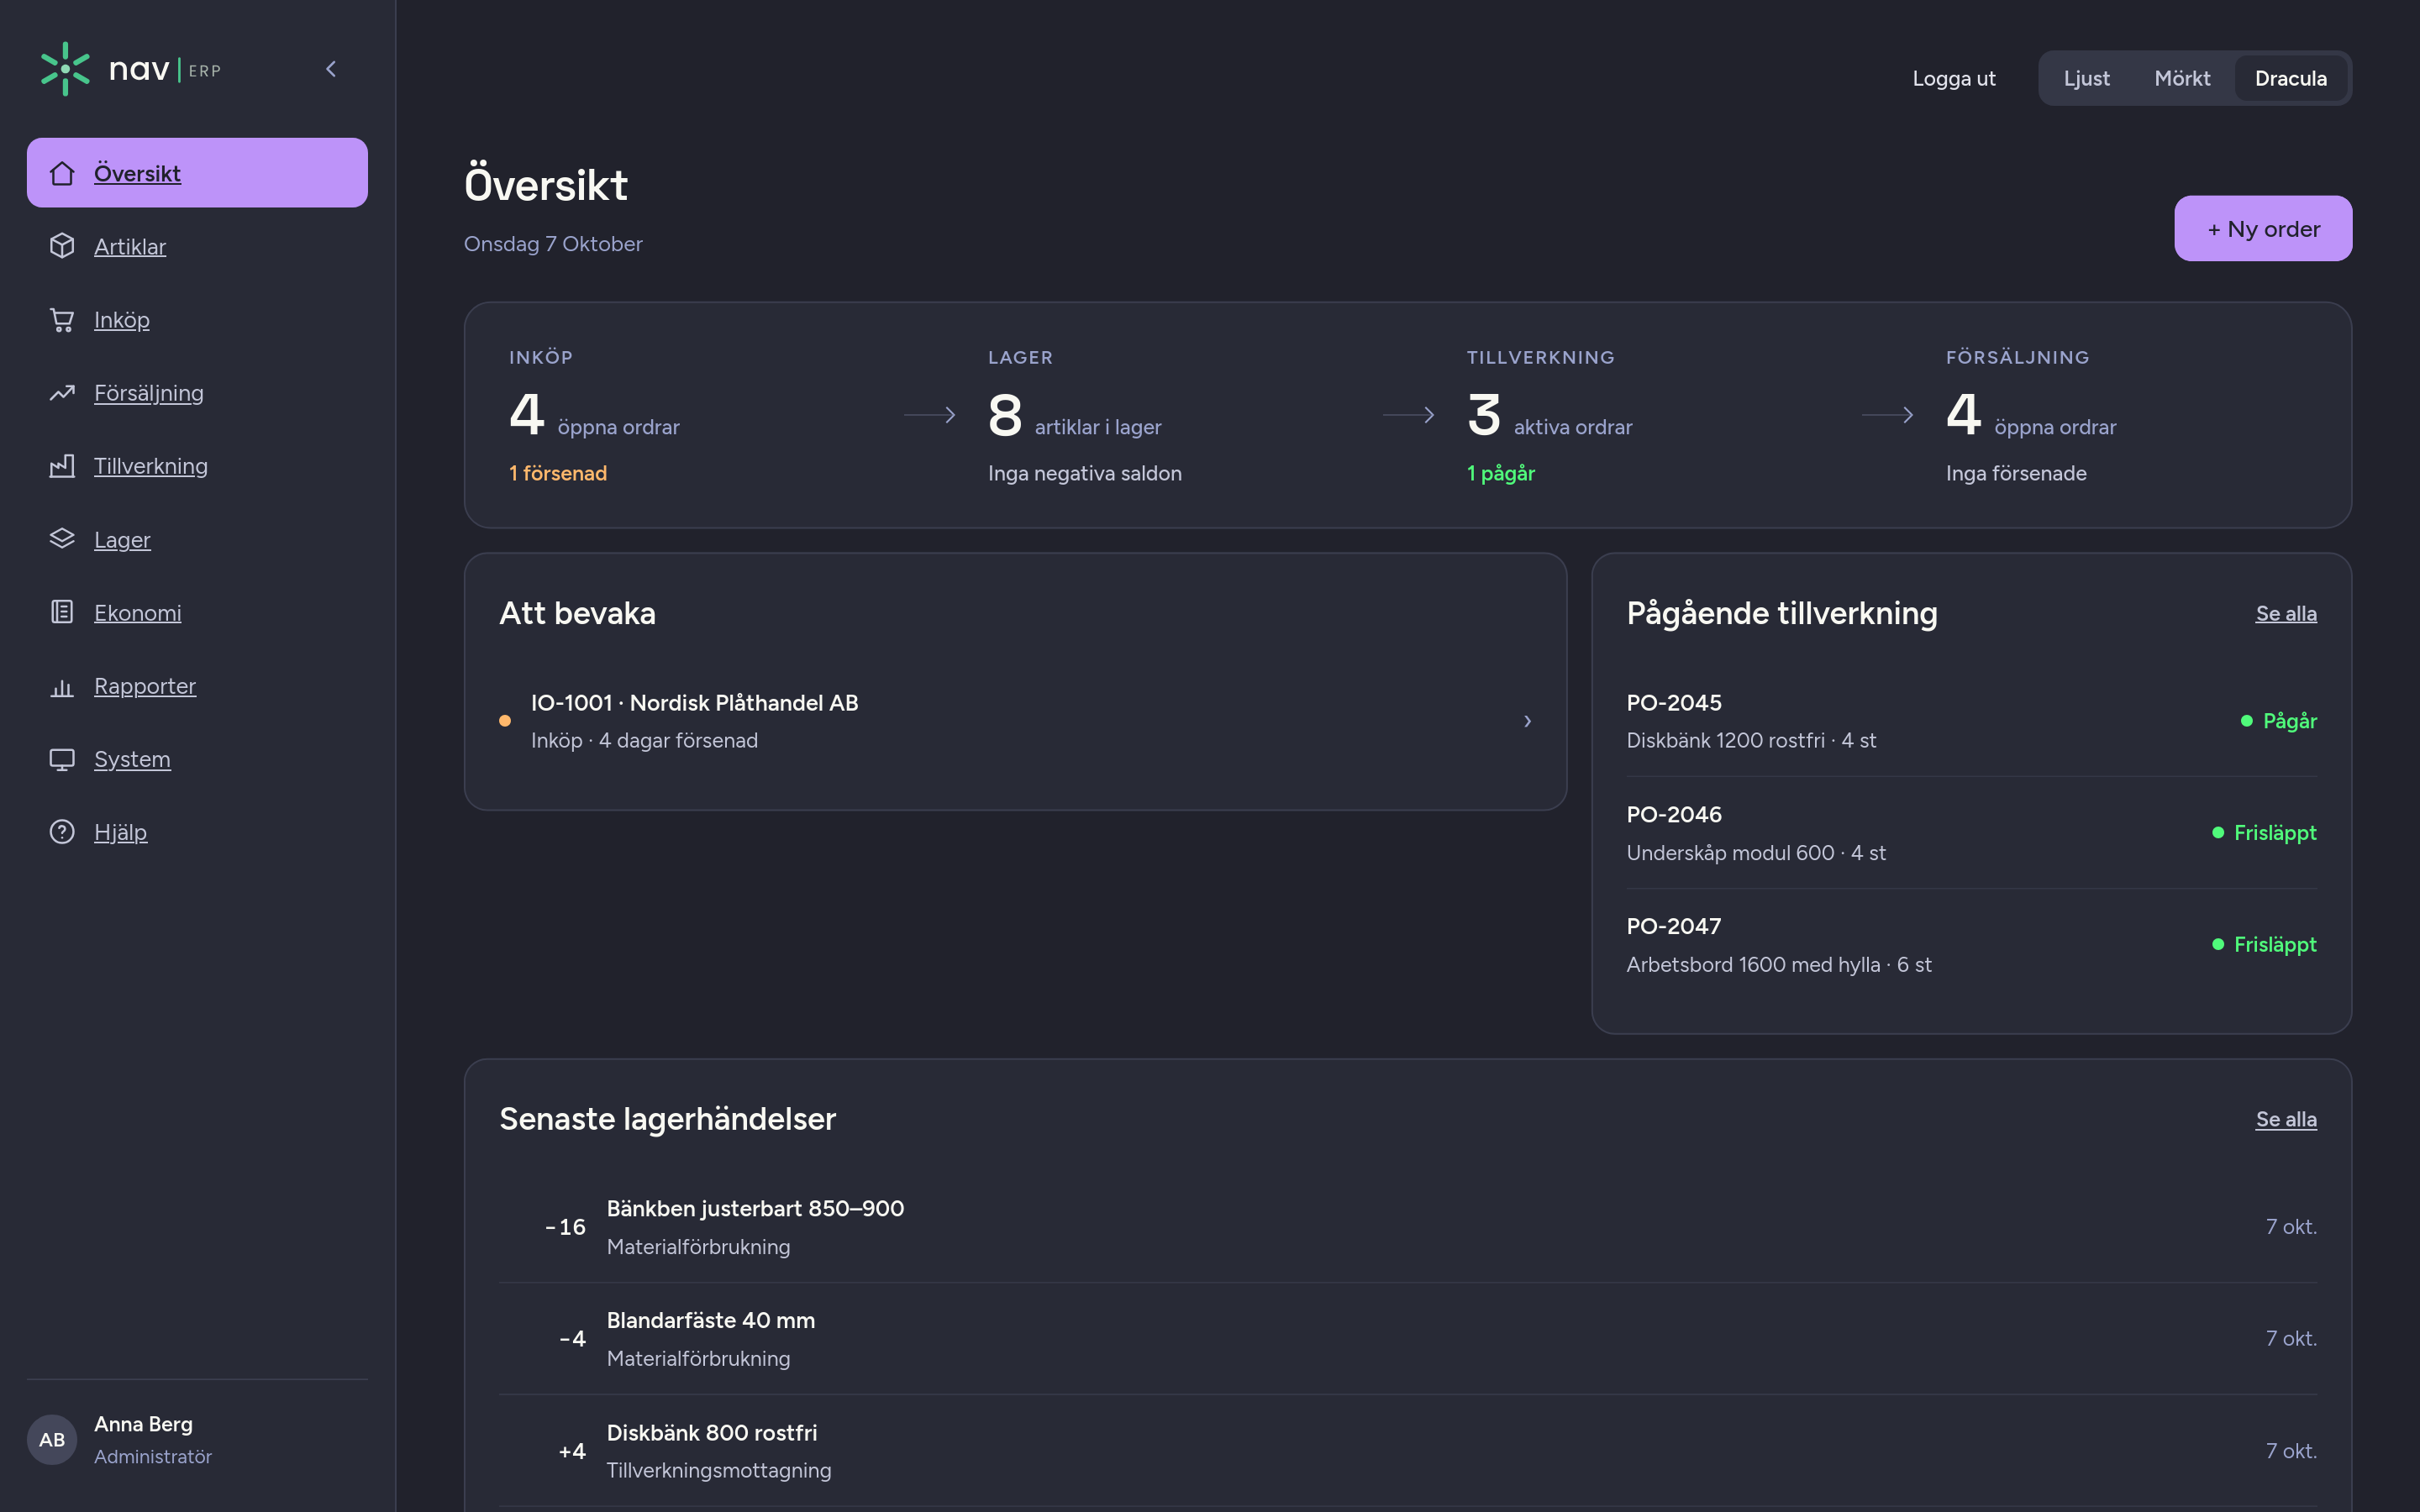
Task: Create a new order with + Ny order
Action: (x=2263, y=229)
